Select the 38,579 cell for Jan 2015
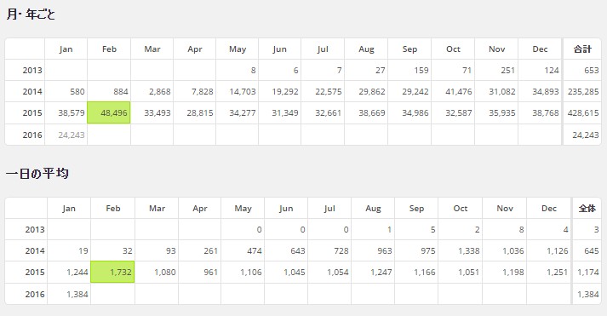Viewport: 607px width, 316px height. coord(66,112)
